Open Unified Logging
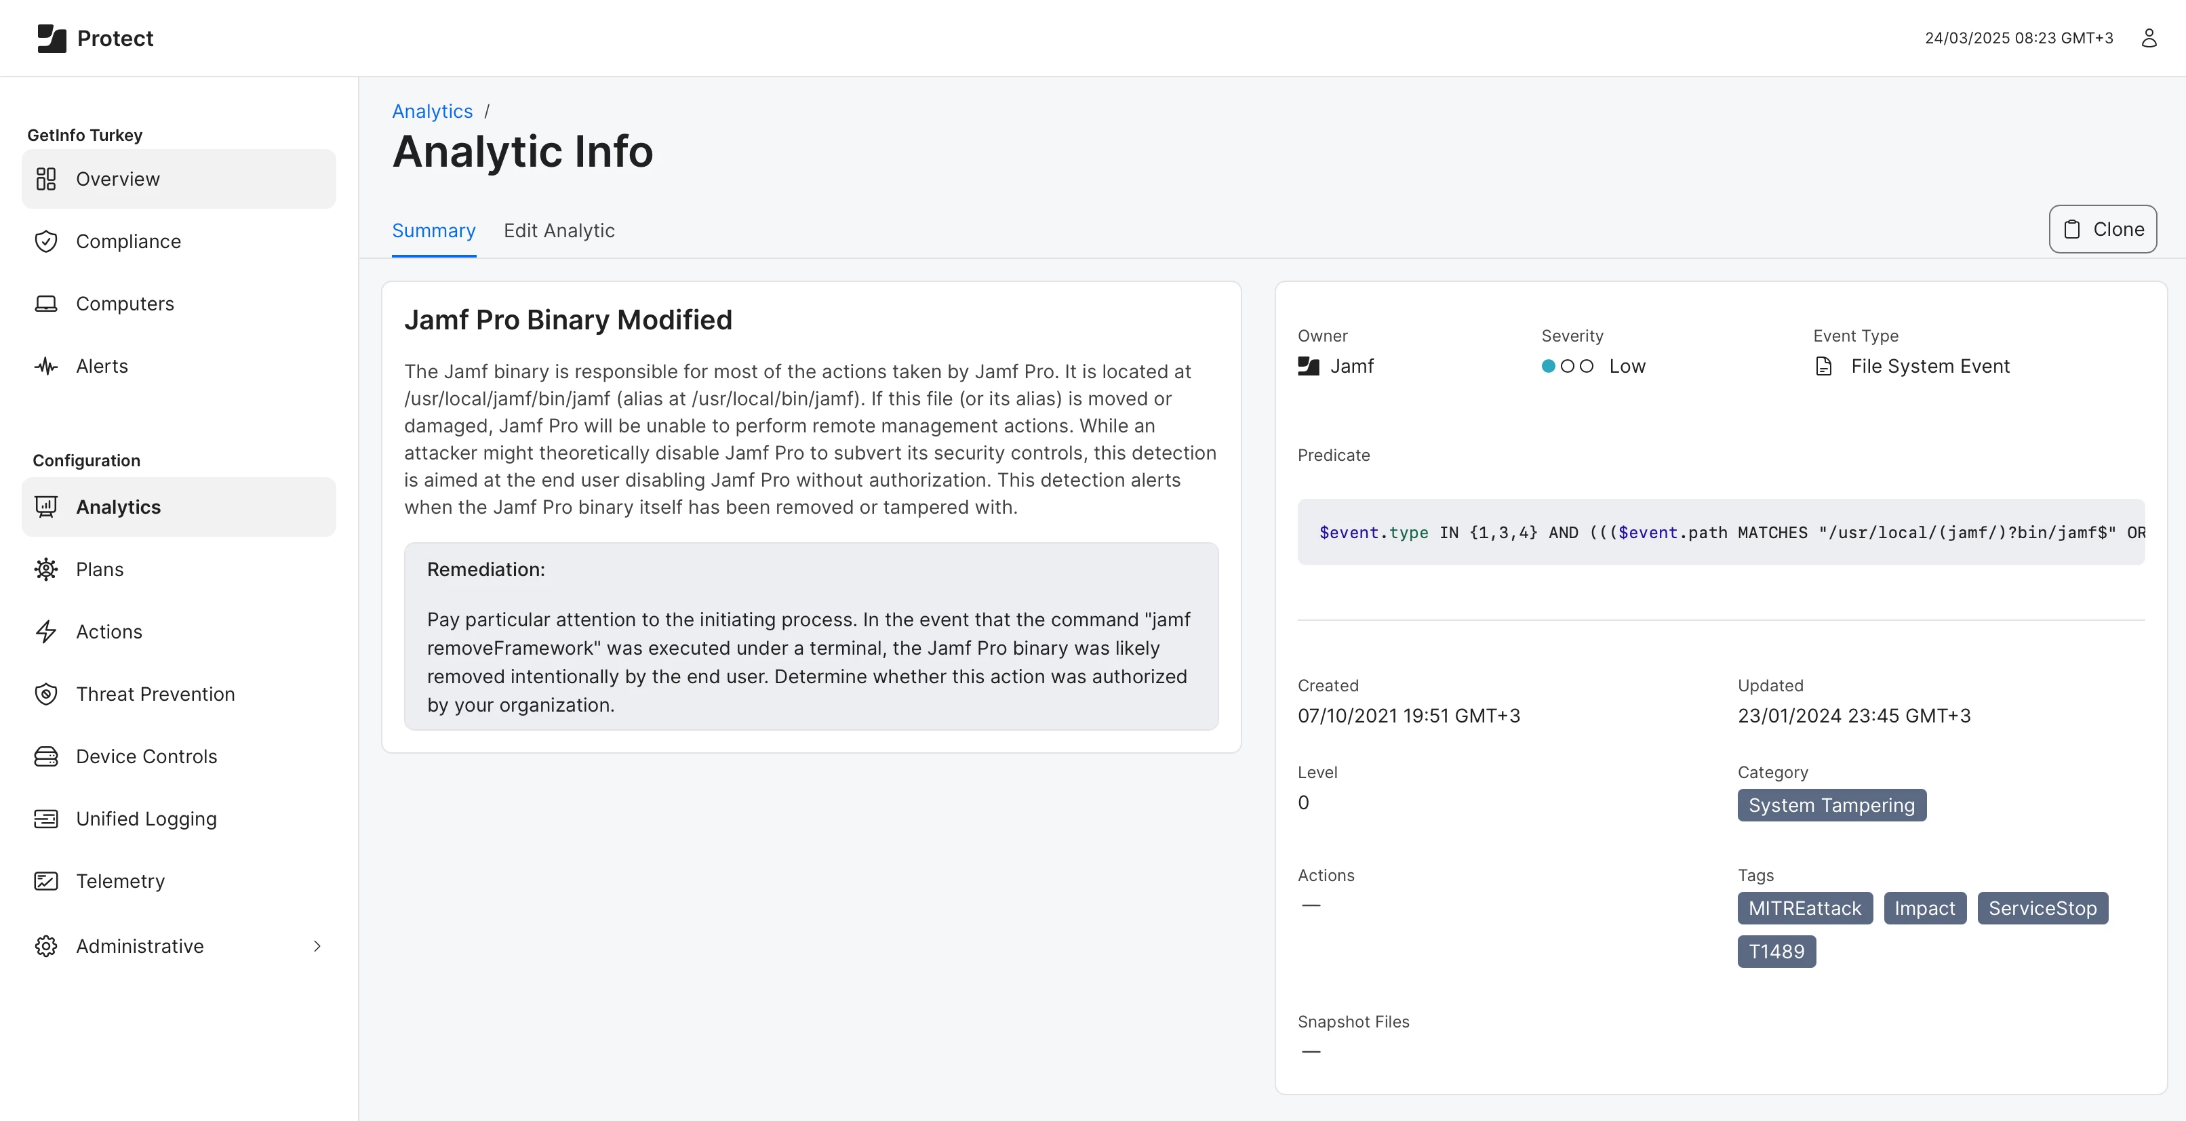The height and width of the screenshot is (1121, 2186). 178,818
